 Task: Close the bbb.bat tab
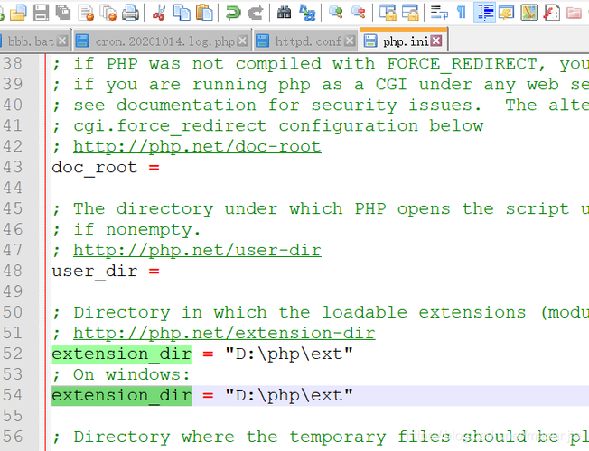point(62,41)
